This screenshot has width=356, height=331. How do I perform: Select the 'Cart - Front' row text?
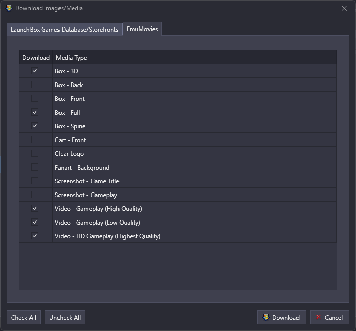[70, 140]
